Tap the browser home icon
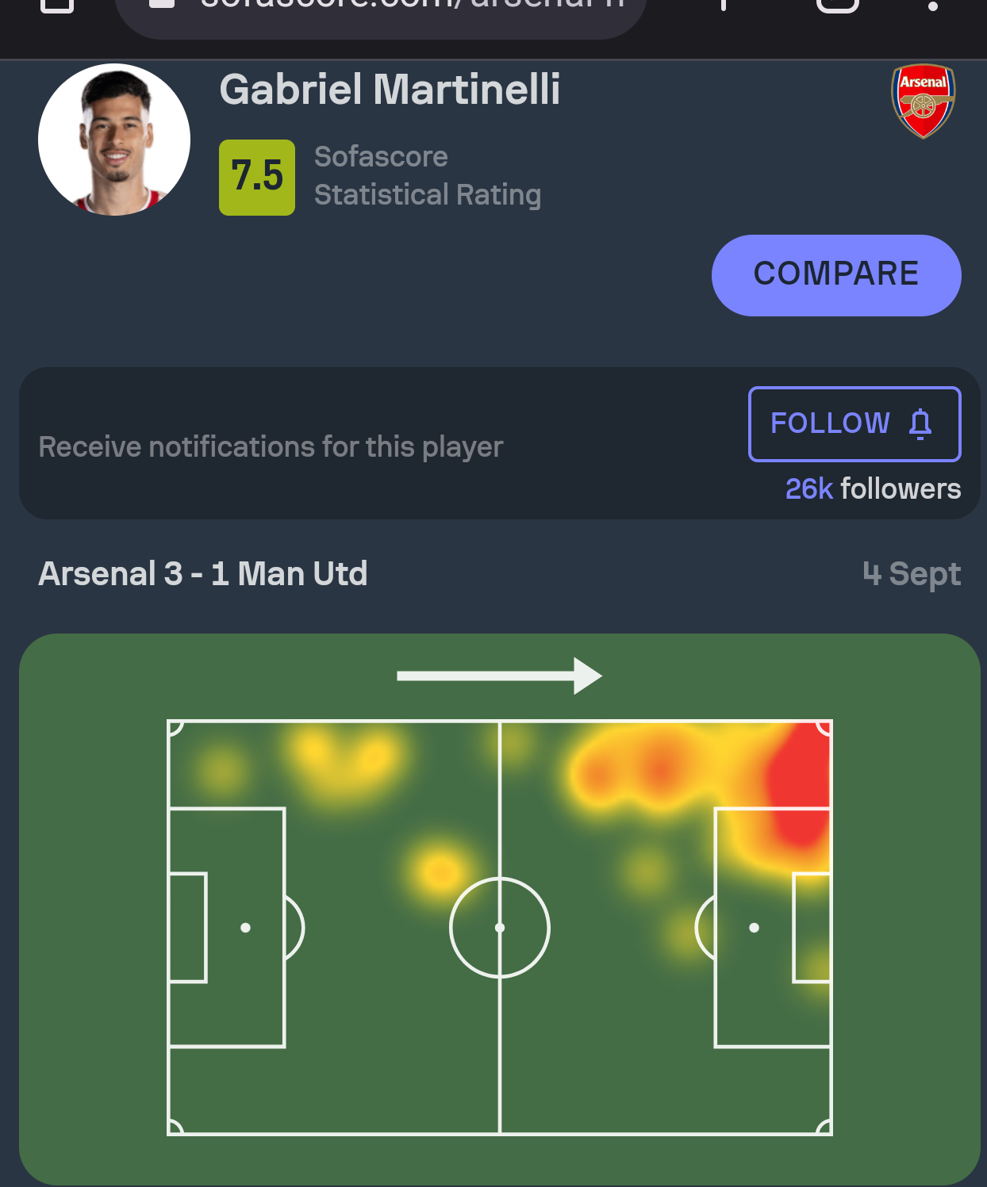Viewport: 987px width, 1187px height. point(56,4)
